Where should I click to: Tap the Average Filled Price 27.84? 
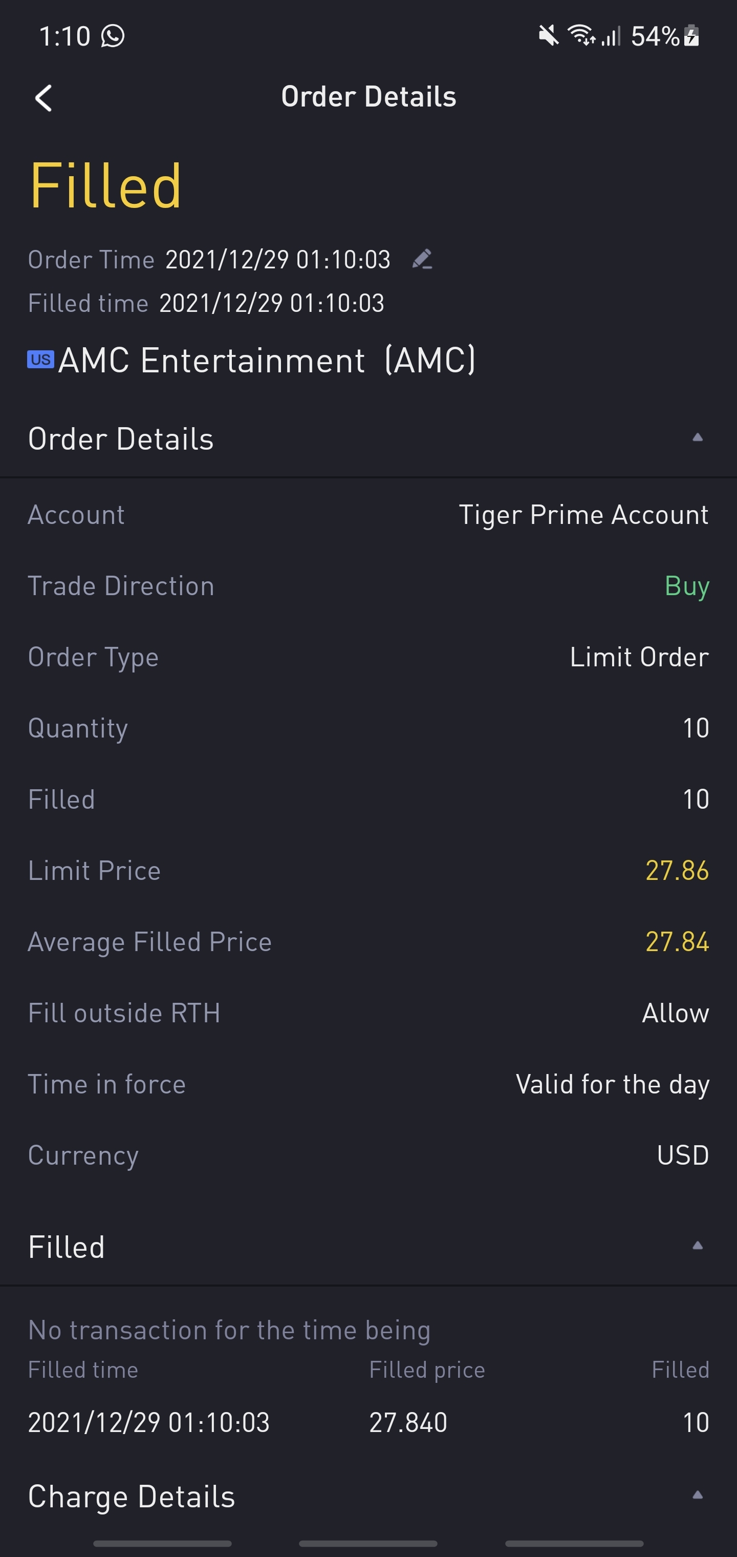(x=677, y=942)
